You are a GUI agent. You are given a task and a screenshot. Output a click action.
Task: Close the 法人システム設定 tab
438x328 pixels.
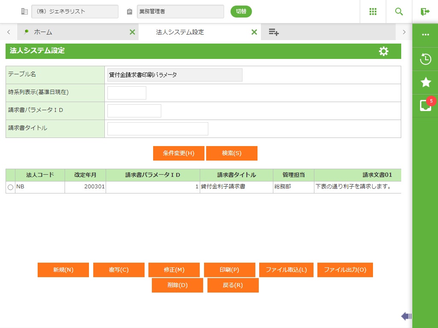point(254,32)
